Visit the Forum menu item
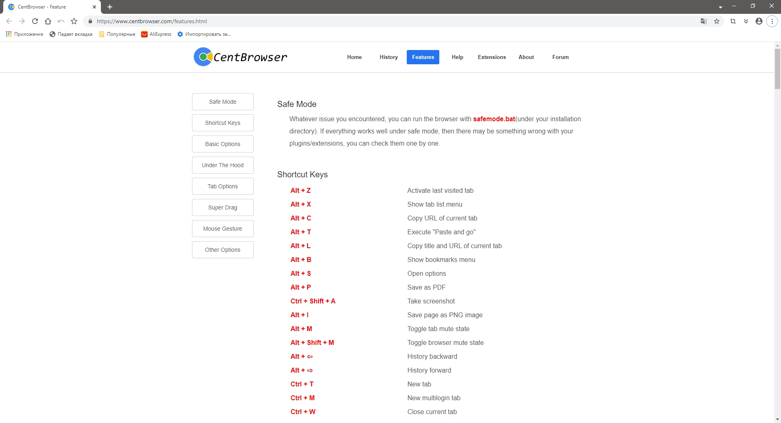This screenshot has height=423, width=781. 561,57
